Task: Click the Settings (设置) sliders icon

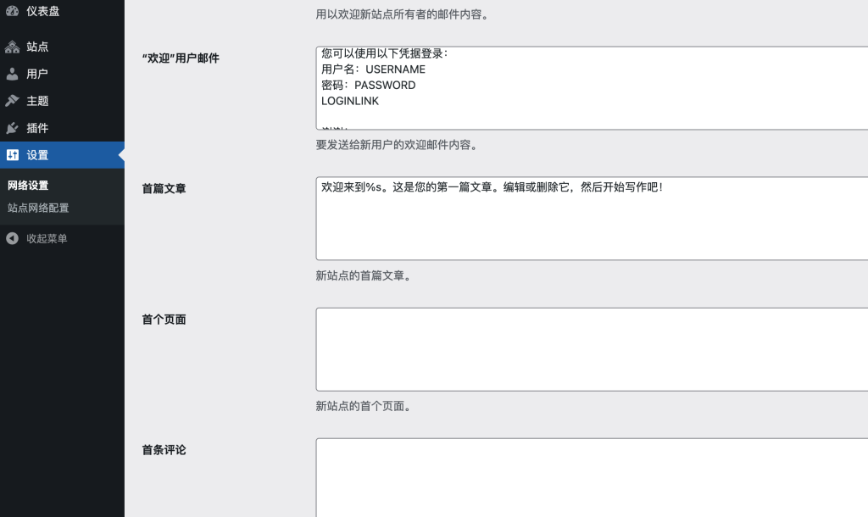Action: point(13,155)
